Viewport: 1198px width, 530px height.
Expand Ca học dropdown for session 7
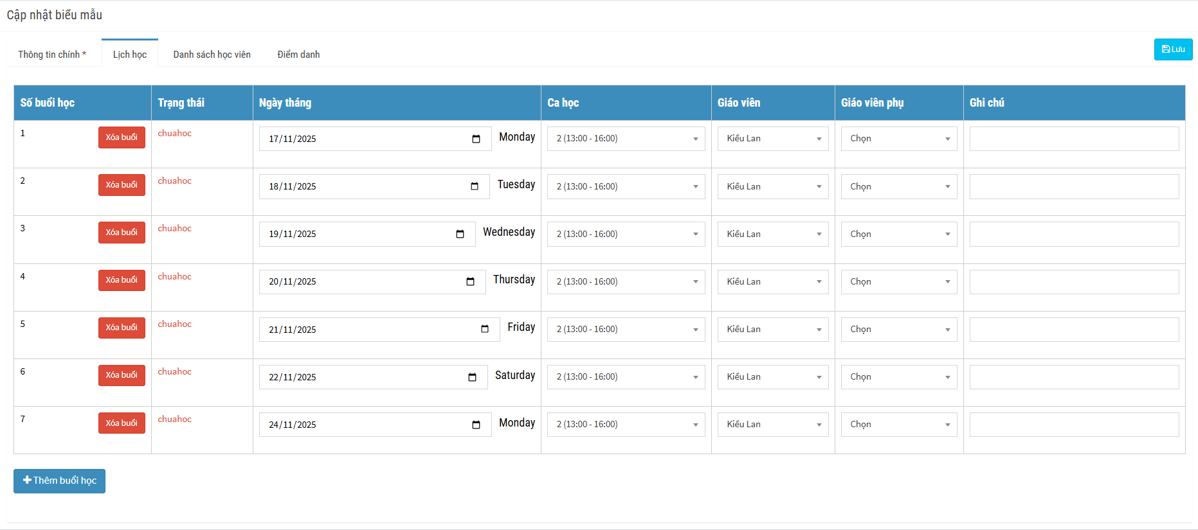click(626, 425)
